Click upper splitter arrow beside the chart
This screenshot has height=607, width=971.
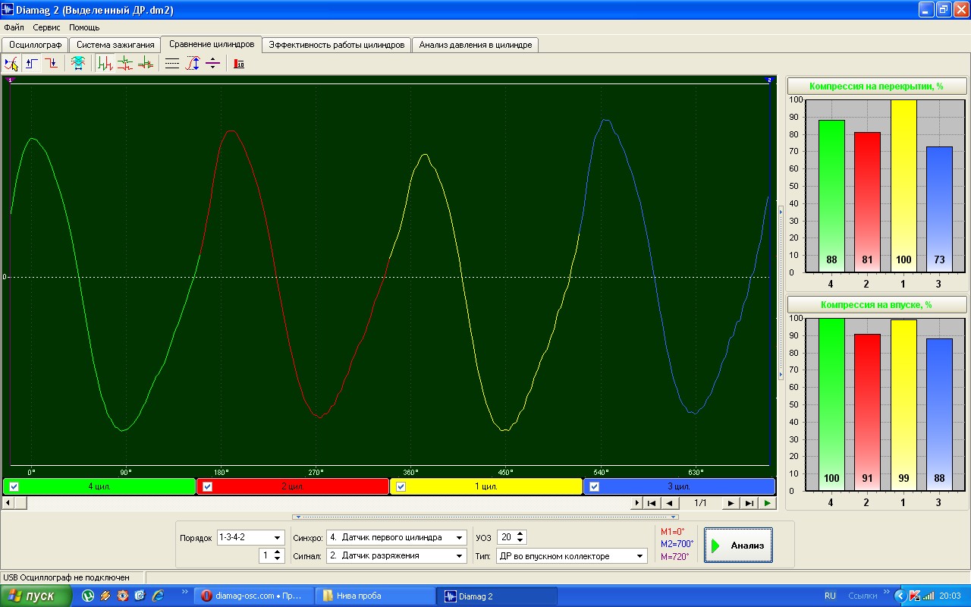click(x=780, y=212)
